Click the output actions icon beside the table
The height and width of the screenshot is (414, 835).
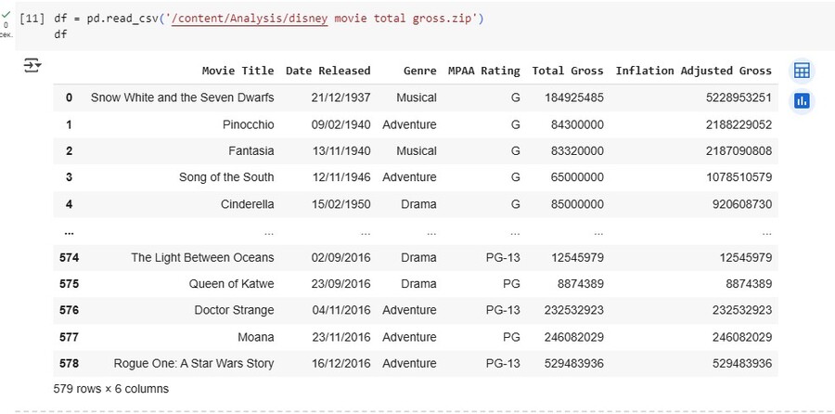tap(32, 65)
